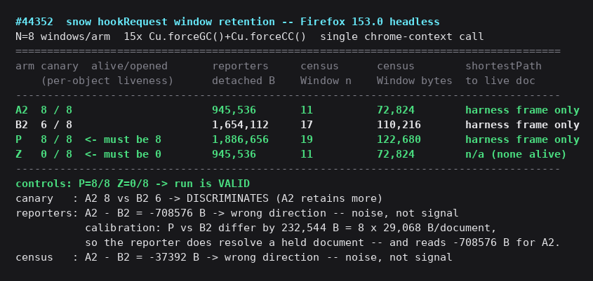Click B2's canary value '6 / 8'
The height and width of the screenshot is (281, 593).
[56, 125]
